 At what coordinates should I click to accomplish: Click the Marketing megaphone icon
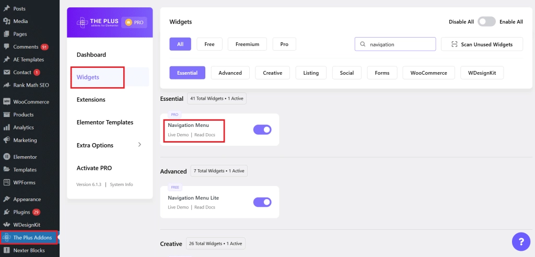coord(6,140)
